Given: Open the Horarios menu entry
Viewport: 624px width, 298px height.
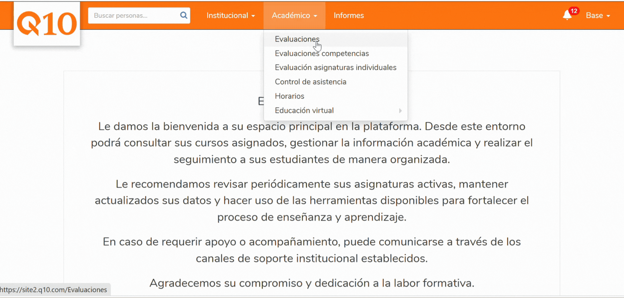Looking at the screenshot, I should point(335,96).
